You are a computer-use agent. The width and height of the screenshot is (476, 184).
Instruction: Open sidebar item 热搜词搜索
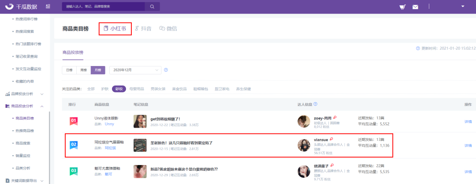pos(25,32)
